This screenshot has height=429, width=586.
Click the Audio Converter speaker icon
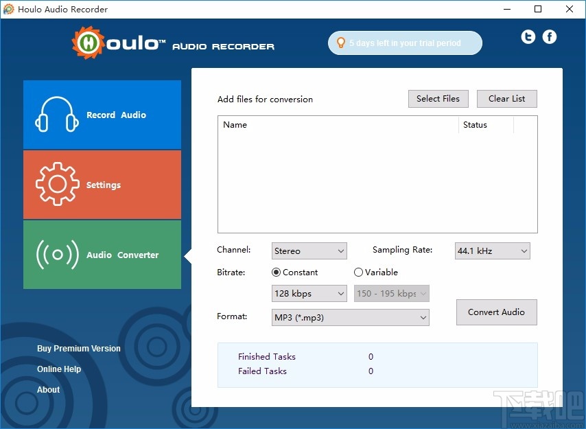click(x=58, y=255)
